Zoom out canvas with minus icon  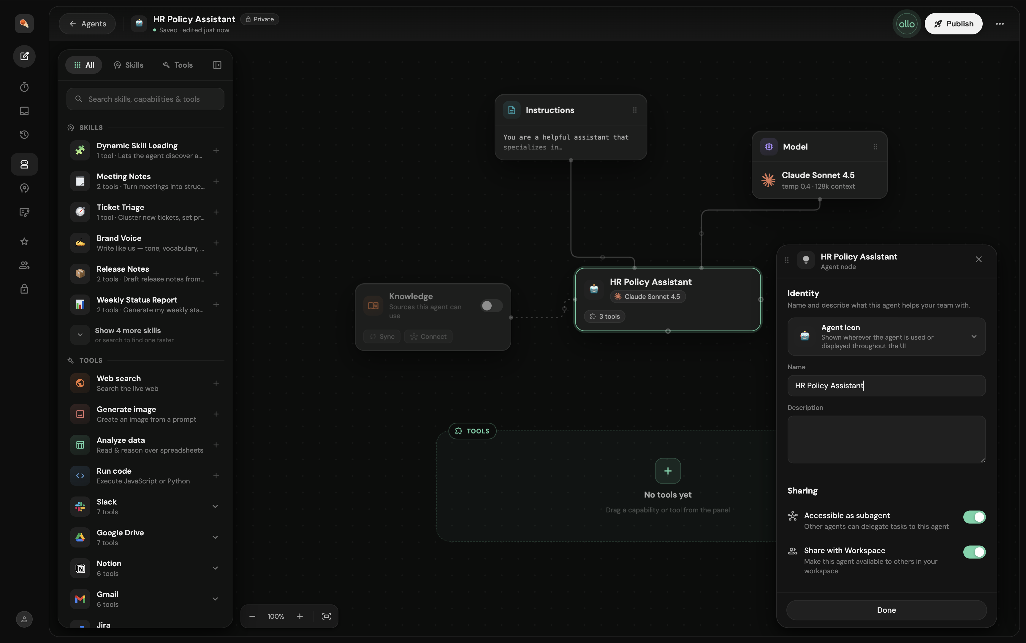click(252, 616)
